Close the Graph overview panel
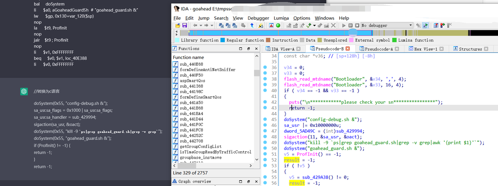The width and height of the screenshot is (498, 186). [x=256, y=181]
